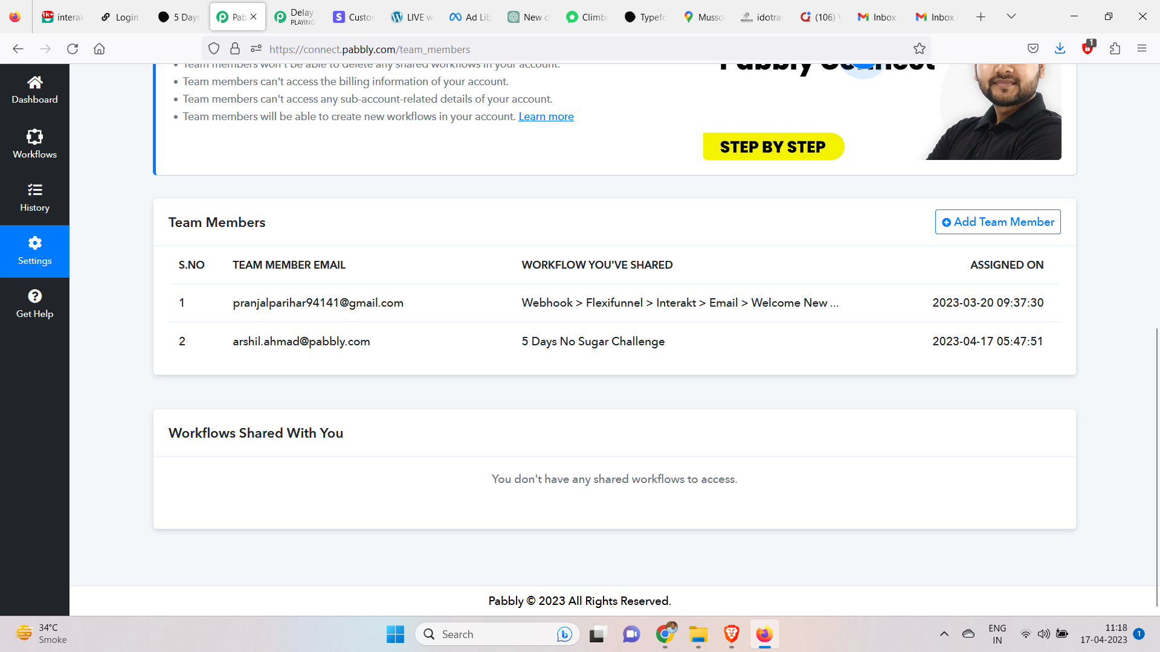Select email pranjalparihar94141@gmail.com
This screenshot has height=652, width=1160.
click(x=318, y=303)
